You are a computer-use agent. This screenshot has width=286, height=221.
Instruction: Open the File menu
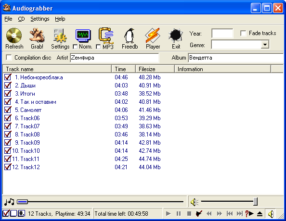click(x=8, y=19)
